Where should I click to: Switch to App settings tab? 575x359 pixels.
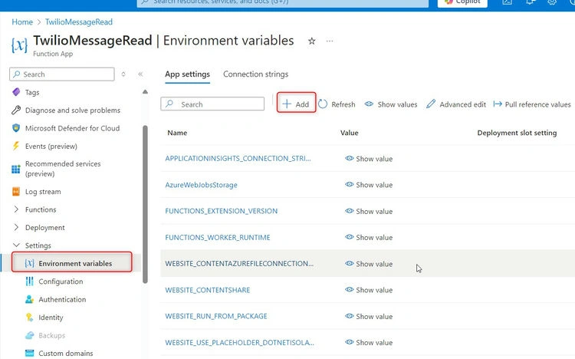coord(187,74)
